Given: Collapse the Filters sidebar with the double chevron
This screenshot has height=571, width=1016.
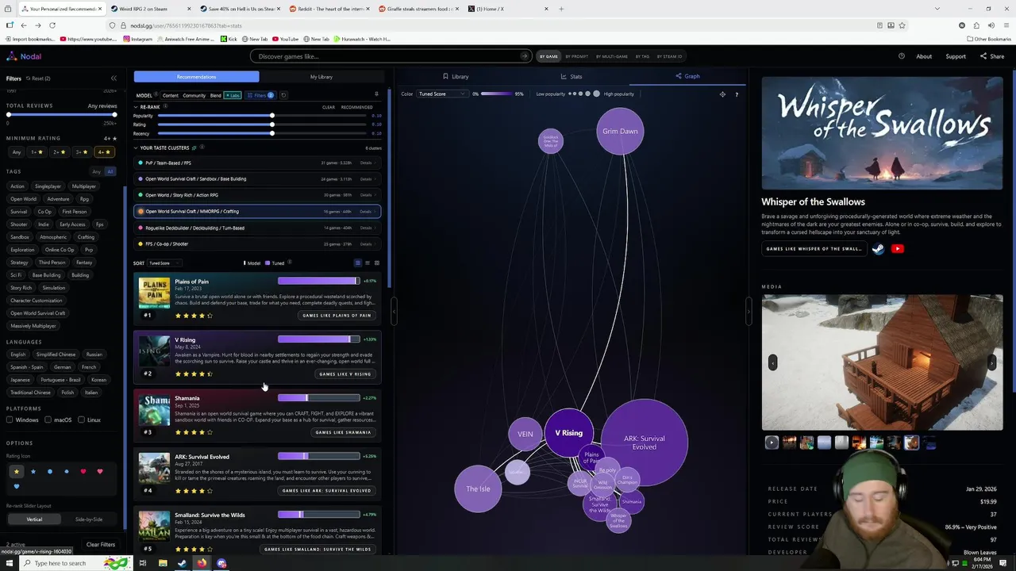Looking at the screenshot, I should [x=114, y=79].
